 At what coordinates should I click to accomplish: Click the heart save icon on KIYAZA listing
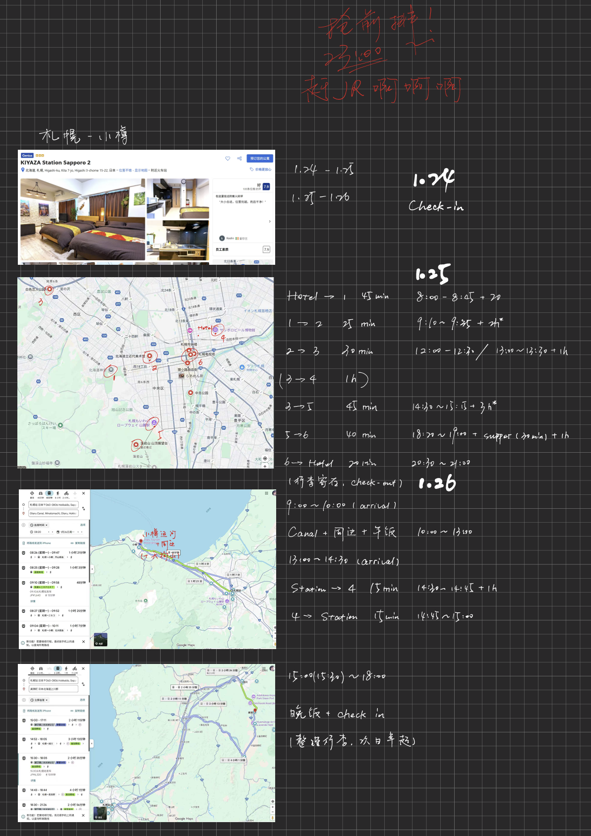pyautogui.click(x=228, y=159)
